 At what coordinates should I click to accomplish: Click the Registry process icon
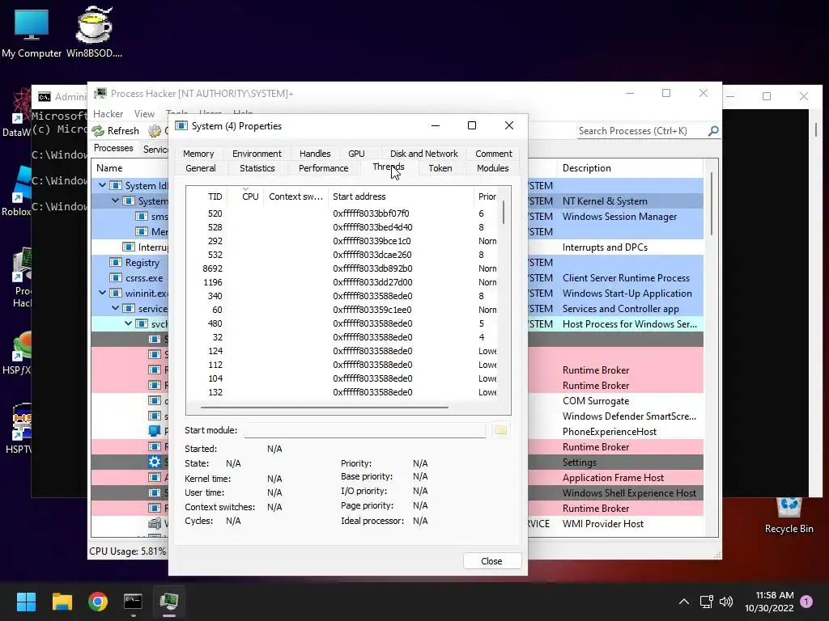tap(115, 263)
